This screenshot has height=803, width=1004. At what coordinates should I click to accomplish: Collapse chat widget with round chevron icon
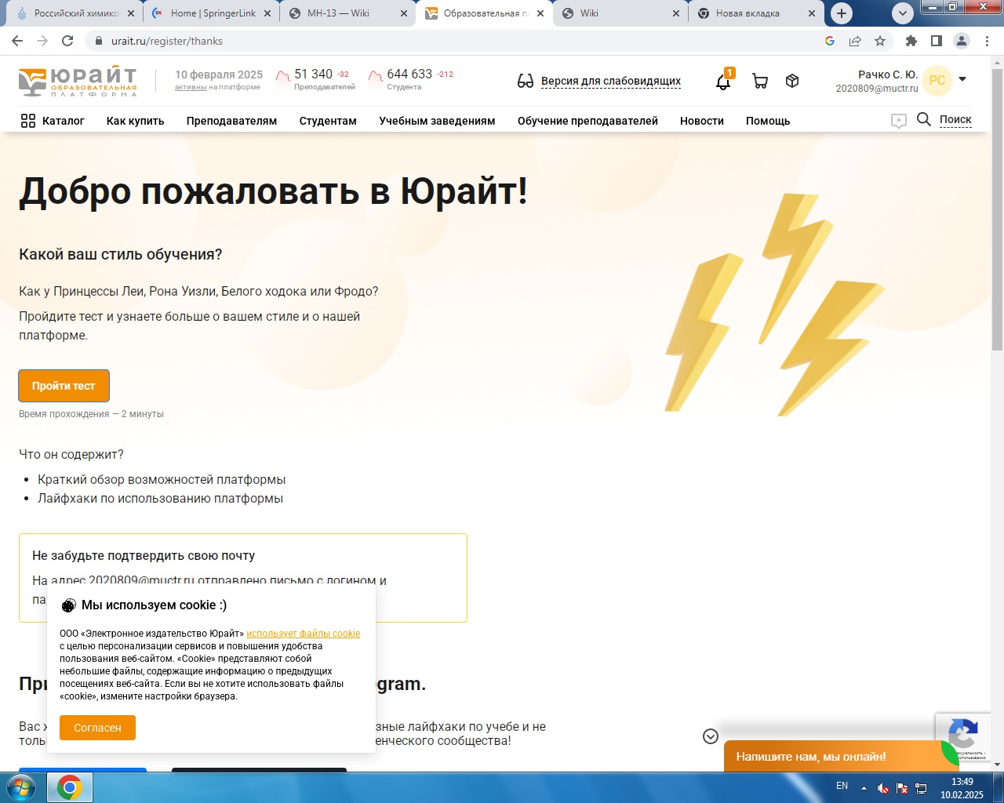(711, 736)
